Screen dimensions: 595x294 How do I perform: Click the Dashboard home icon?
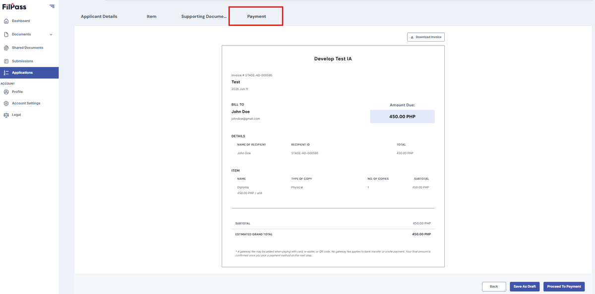pos(6,21)
